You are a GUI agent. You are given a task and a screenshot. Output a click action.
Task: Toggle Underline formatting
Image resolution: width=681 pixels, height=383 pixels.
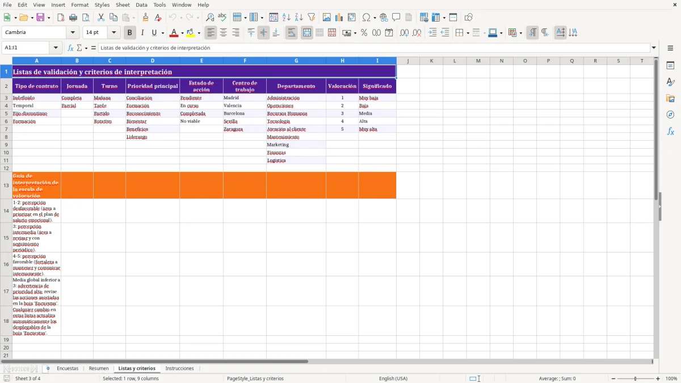[x=154, y=33]
